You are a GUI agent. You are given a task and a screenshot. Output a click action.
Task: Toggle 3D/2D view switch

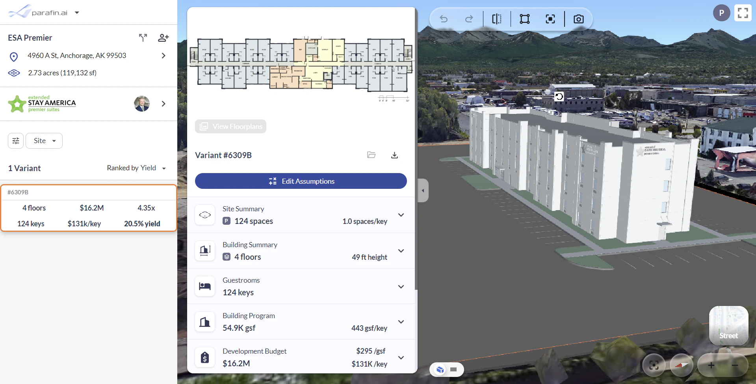tap(447, 369)
